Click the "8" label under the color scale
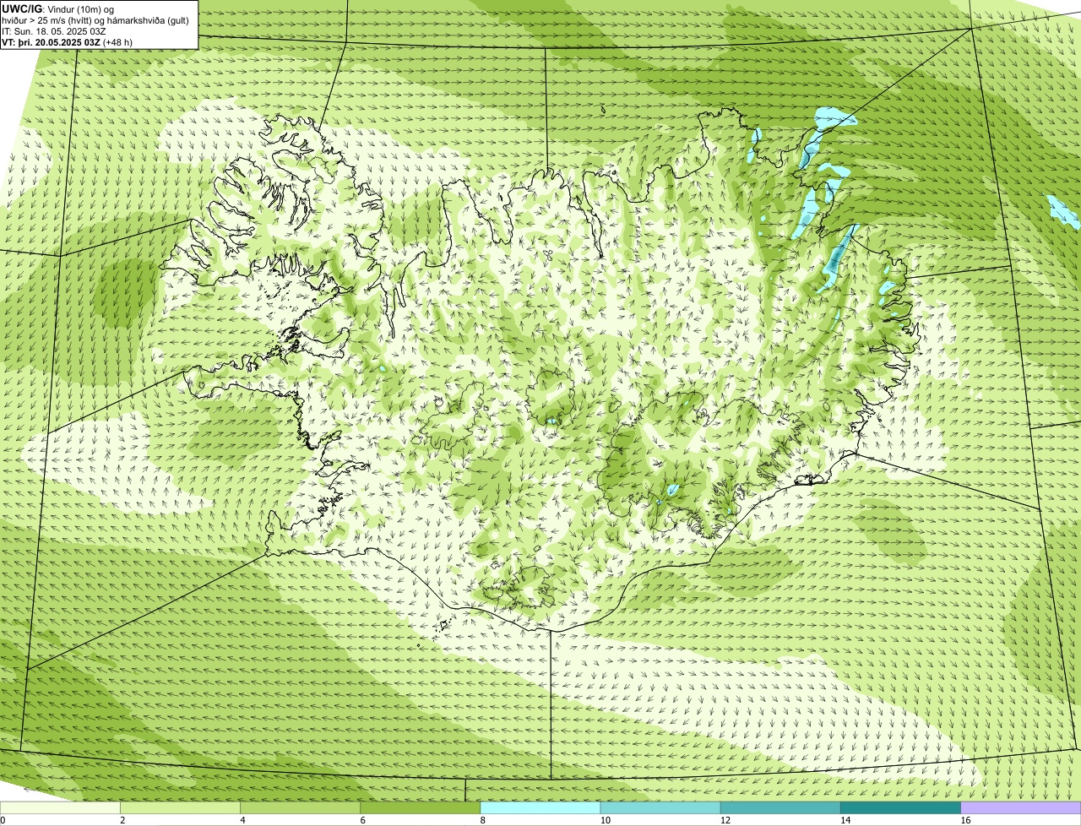This screenshot has width=1081, height=826. [x=482, y=820]
